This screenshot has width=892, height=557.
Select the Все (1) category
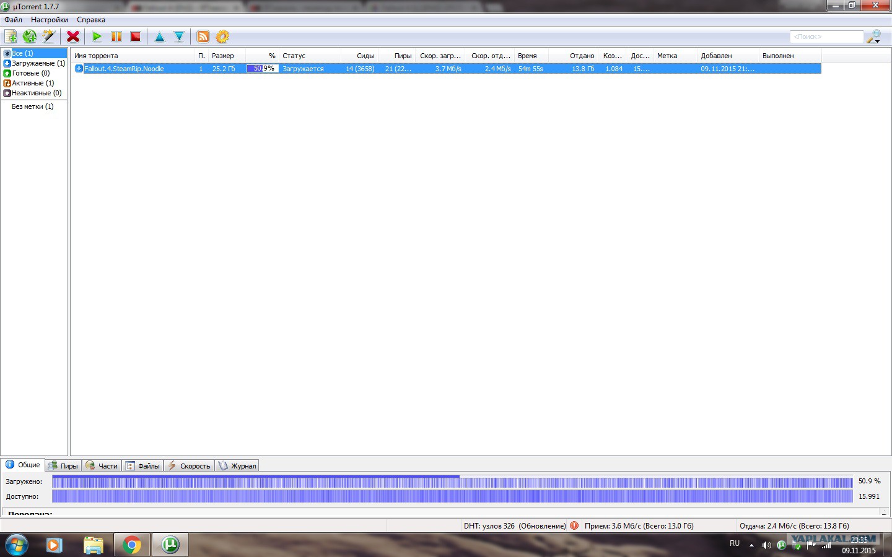coord(35,53)
